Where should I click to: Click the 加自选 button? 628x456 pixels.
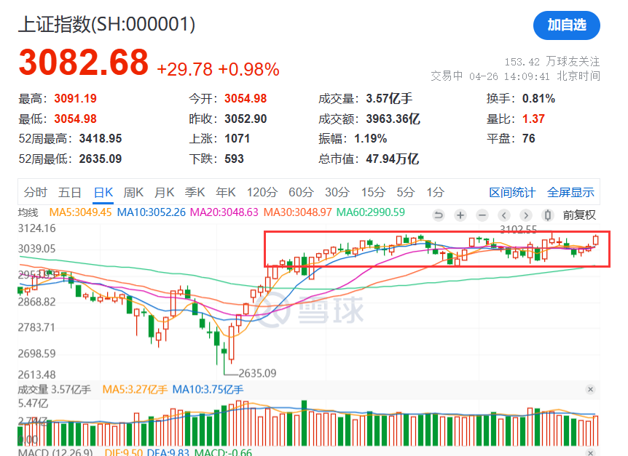[x=566, y=25]
